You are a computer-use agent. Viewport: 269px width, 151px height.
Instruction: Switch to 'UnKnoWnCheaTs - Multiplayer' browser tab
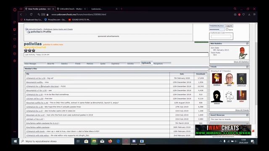(x=71, y=9)
